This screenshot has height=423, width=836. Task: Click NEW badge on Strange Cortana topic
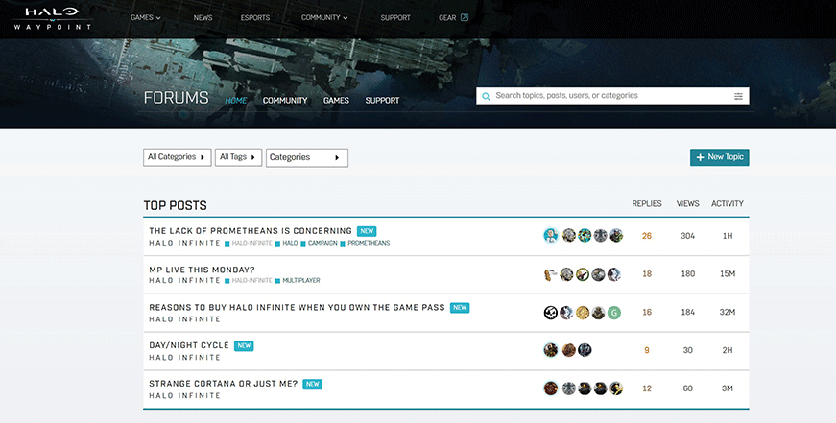click(x=313, y=384)
